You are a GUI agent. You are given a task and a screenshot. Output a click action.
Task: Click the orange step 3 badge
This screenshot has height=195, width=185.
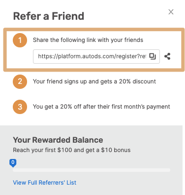click(20, 107)
